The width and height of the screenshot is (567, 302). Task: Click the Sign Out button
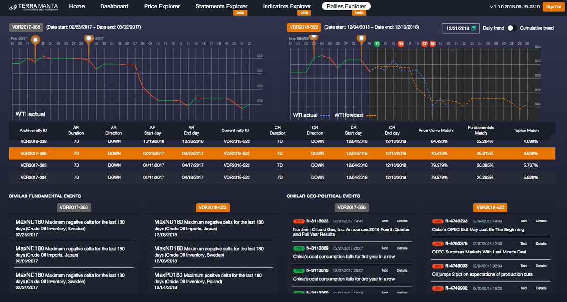(x=553, y=7)
